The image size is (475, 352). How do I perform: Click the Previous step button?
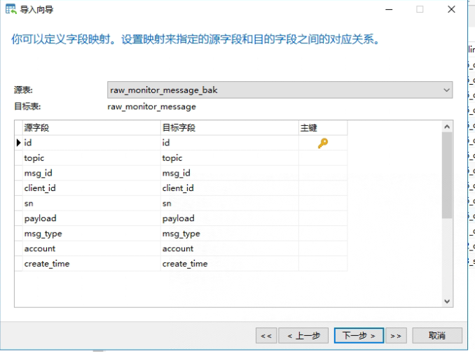coord(305,335)
